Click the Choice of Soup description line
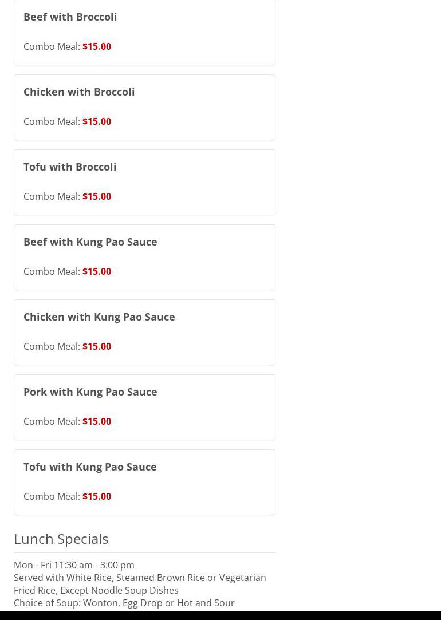The width and height of the screenshot is (441, 620). click(x=124, y=603)
